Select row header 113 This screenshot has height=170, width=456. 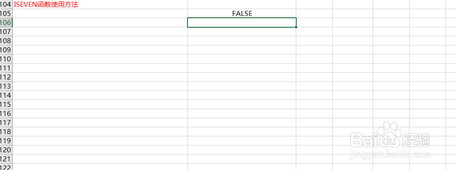6,86
